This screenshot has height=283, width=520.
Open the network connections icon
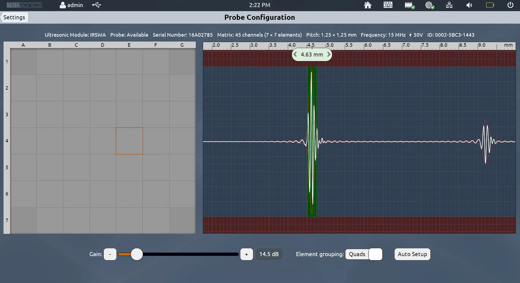449,5
